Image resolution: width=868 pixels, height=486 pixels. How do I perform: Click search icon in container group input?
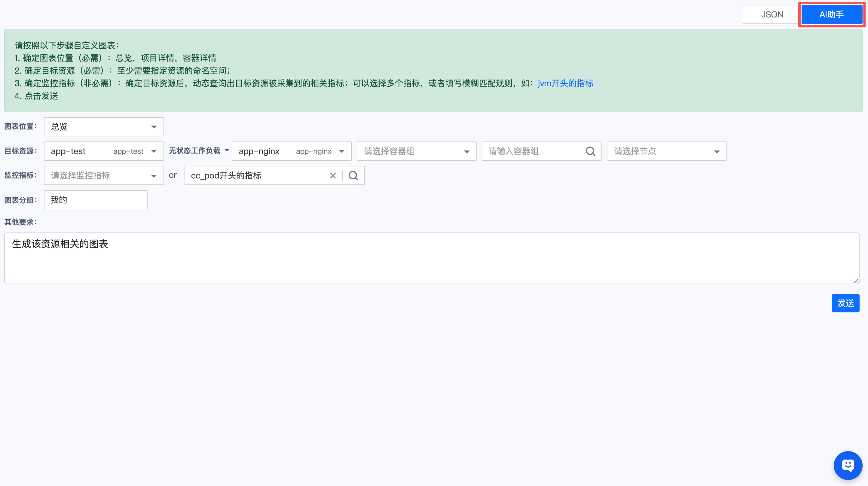coord(590,151)
